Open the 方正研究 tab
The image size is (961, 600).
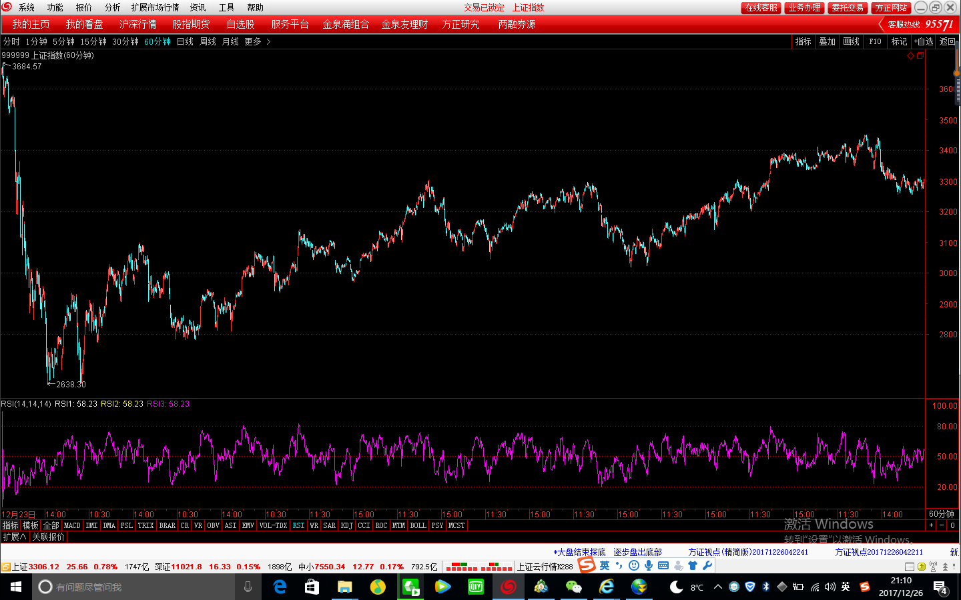(x=460, y=24)
